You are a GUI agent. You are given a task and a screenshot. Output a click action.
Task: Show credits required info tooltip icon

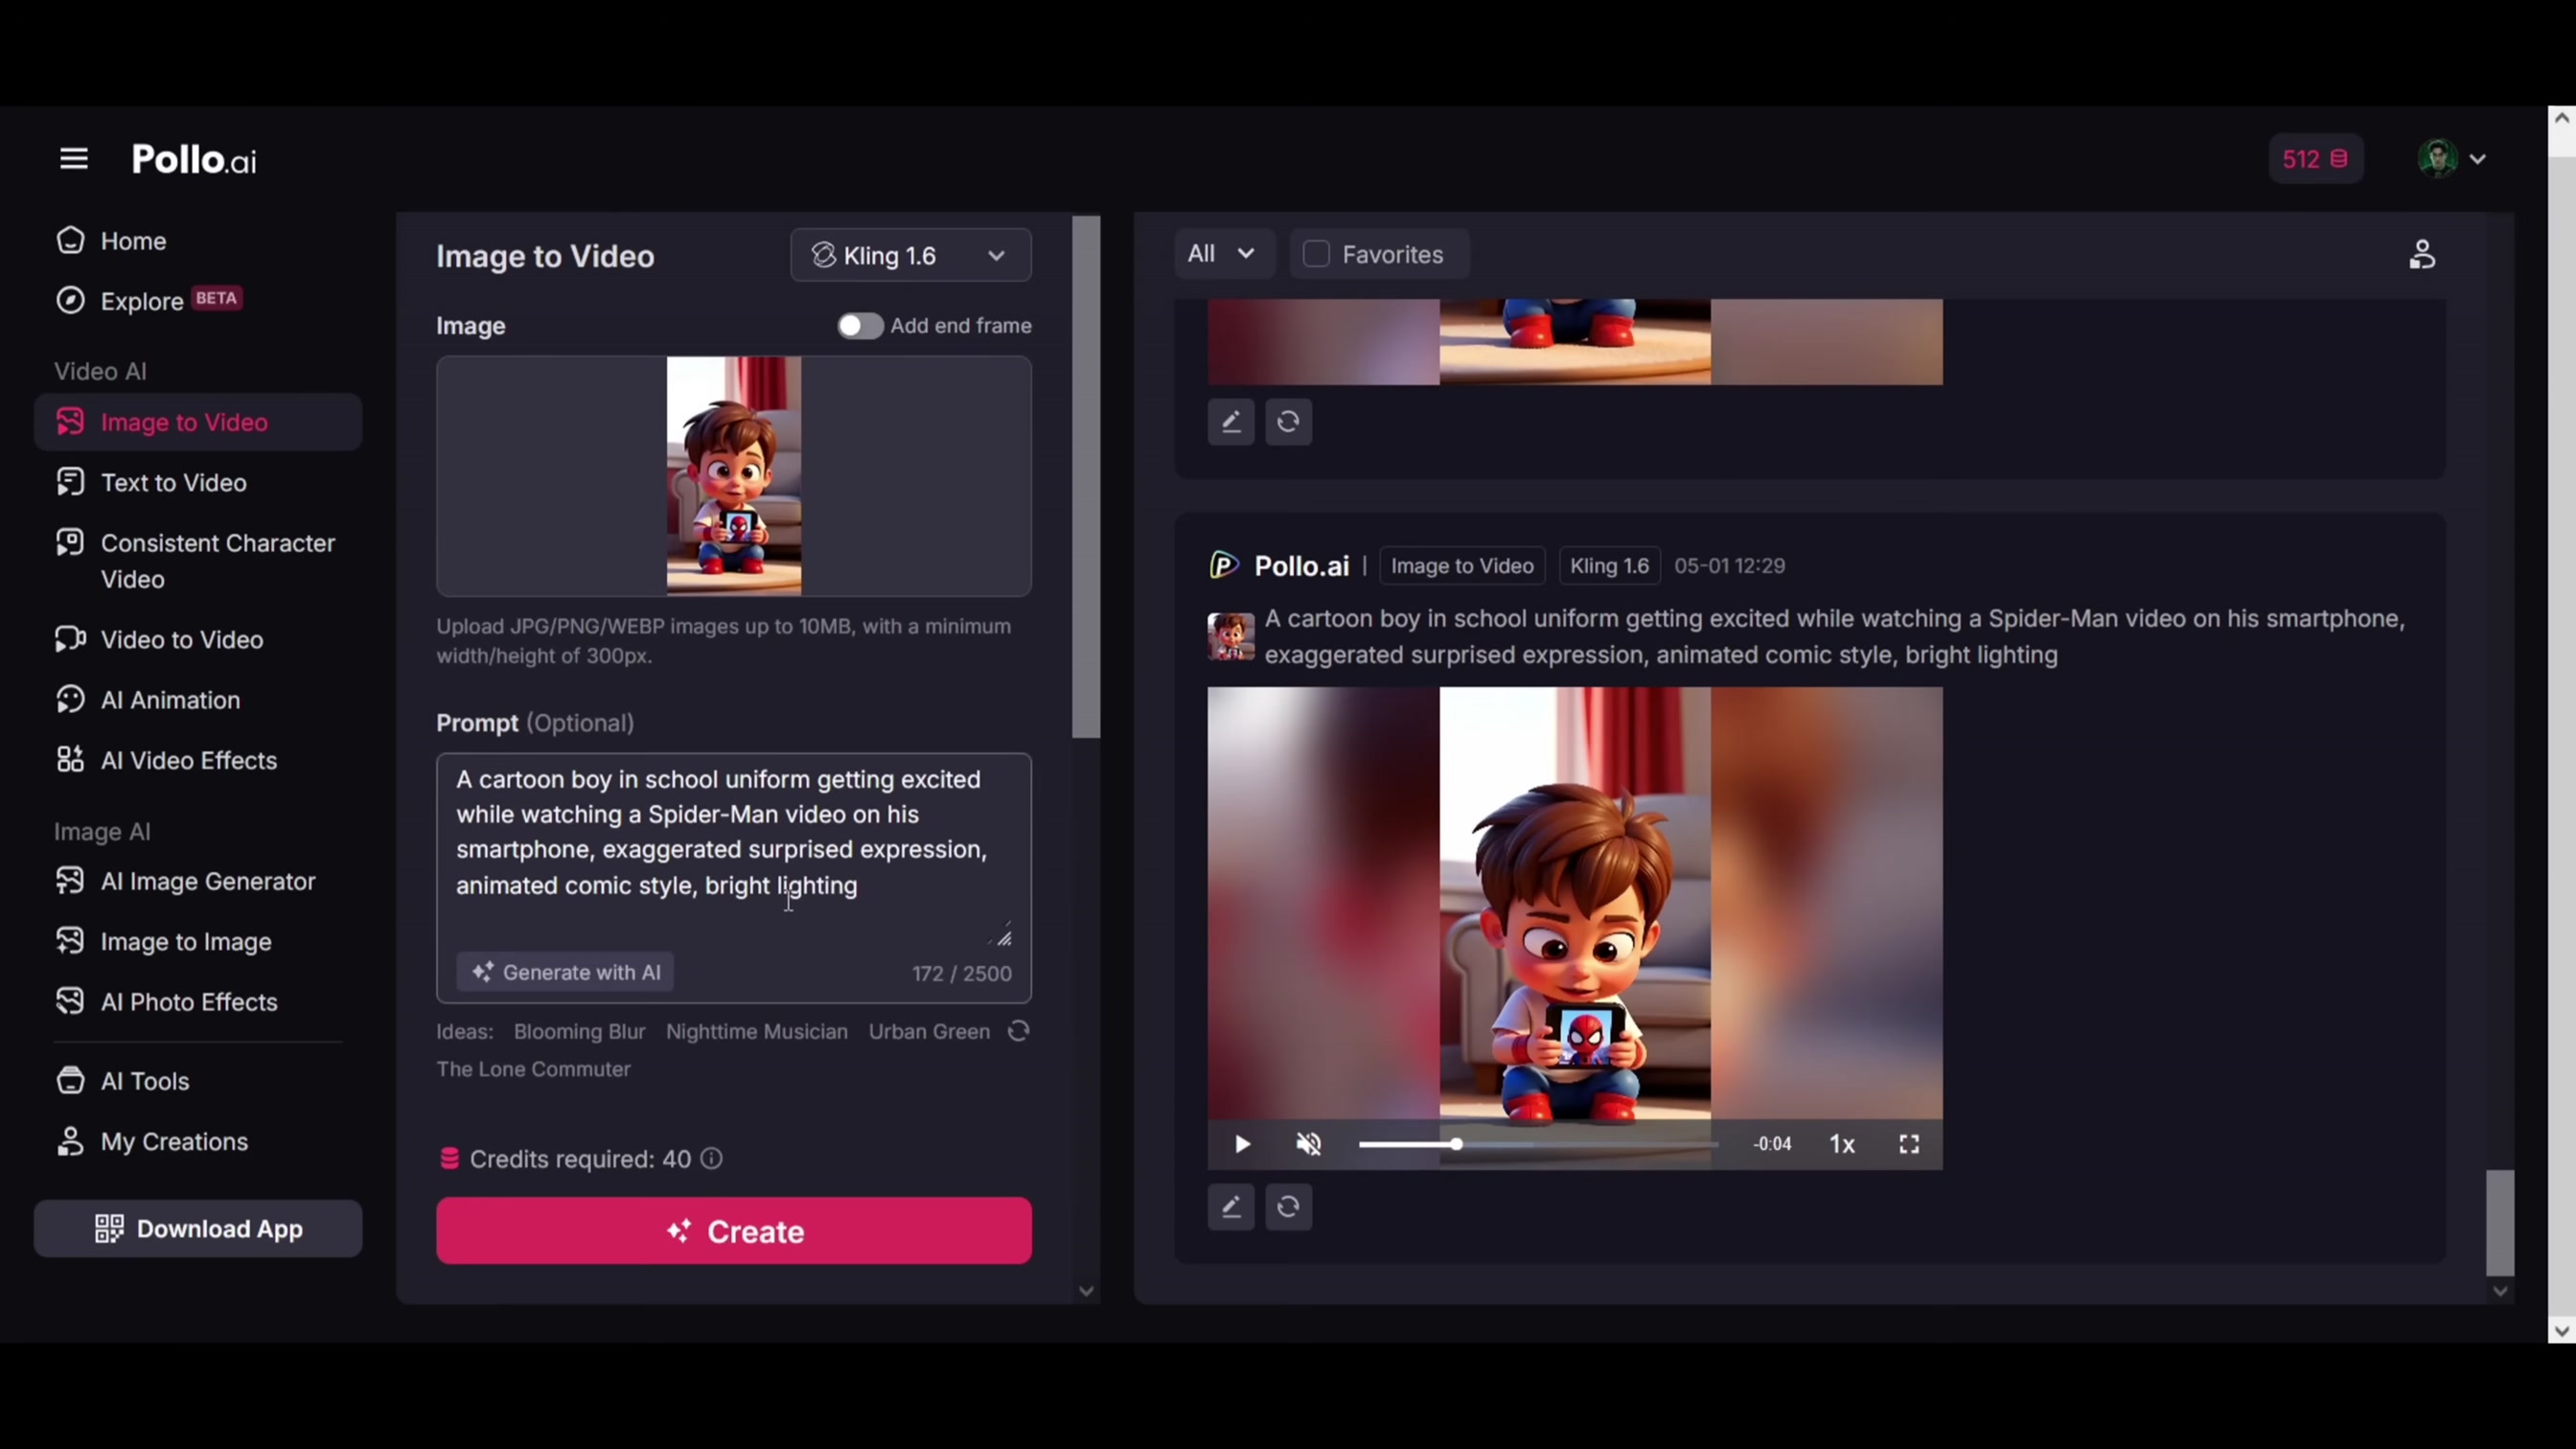tap(711, 1159)
